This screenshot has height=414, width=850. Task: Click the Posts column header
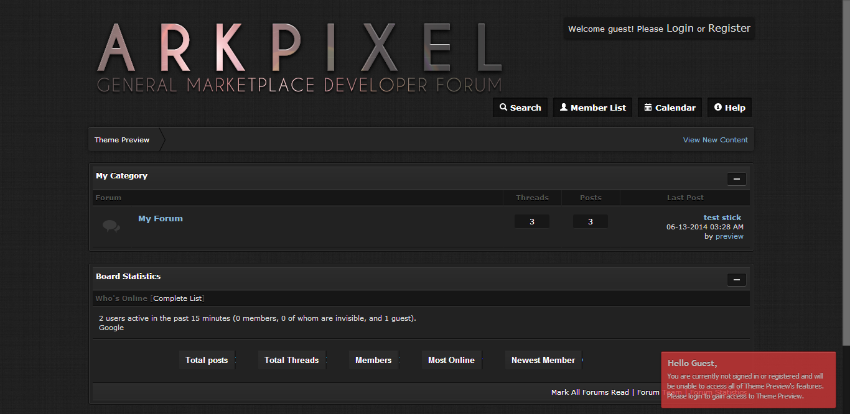click(x=591, y=198)
